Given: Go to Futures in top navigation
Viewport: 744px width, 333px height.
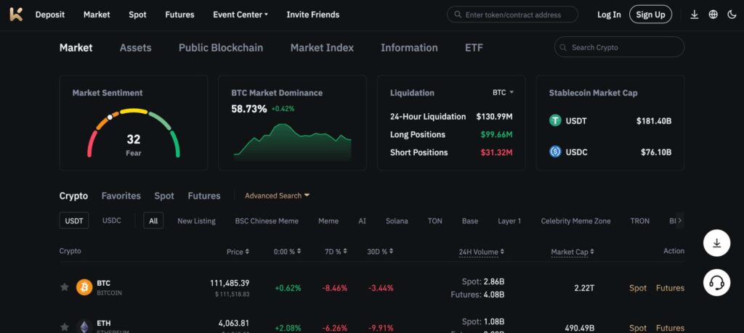Looking at the screenshot, I should (x=180, y=15).
